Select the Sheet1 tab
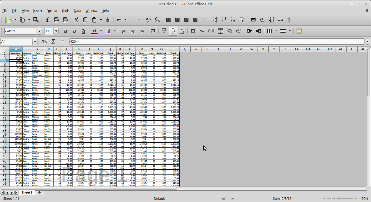371x202 pixels. pyautogui.click(x=27, y=192)
